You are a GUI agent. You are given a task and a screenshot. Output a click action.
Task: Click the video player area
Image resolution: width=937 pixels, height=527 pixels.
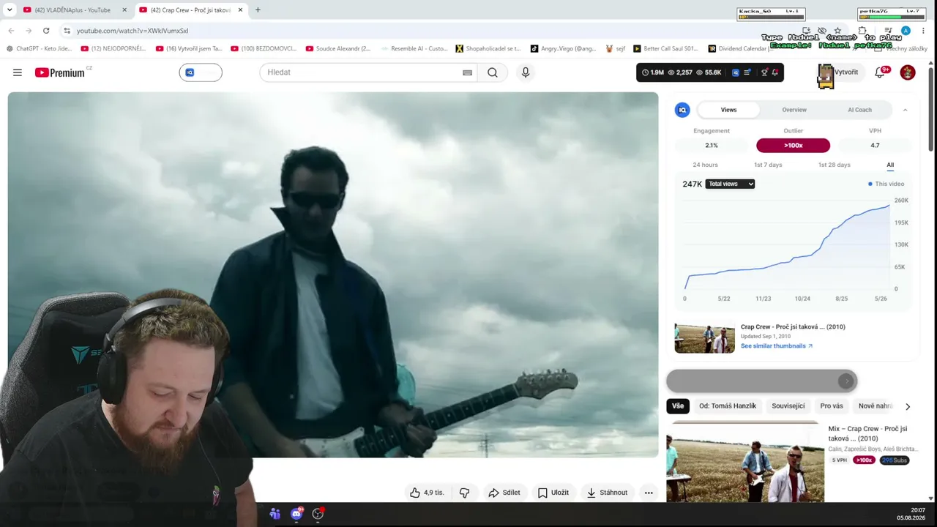click(x=333, y=274)
